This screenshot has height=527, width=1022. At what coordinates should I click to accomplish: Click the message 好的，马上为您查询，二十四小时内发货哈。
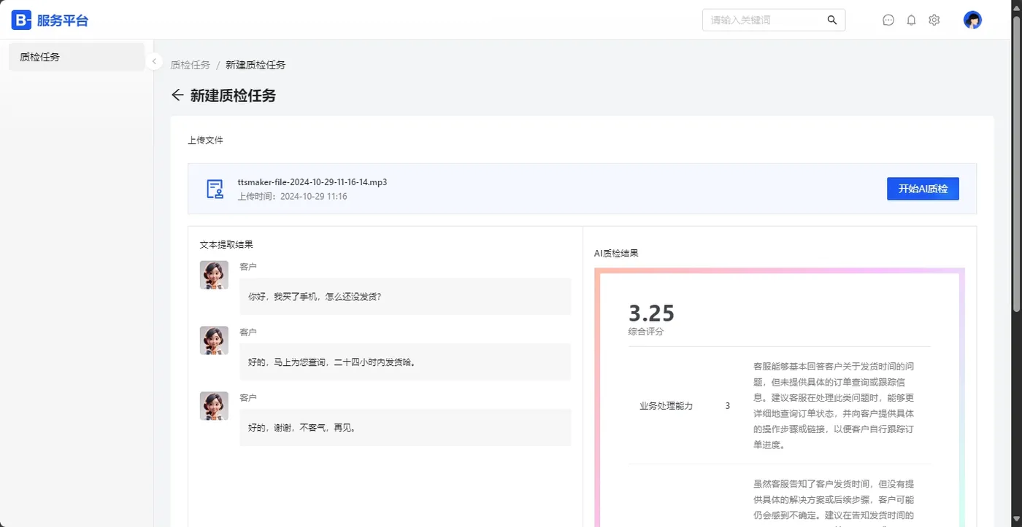point(405,362)
